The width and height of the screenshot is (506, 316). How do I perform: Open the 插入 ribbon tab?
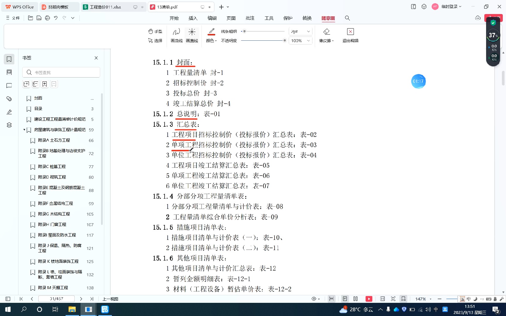[x=193, y=18]
